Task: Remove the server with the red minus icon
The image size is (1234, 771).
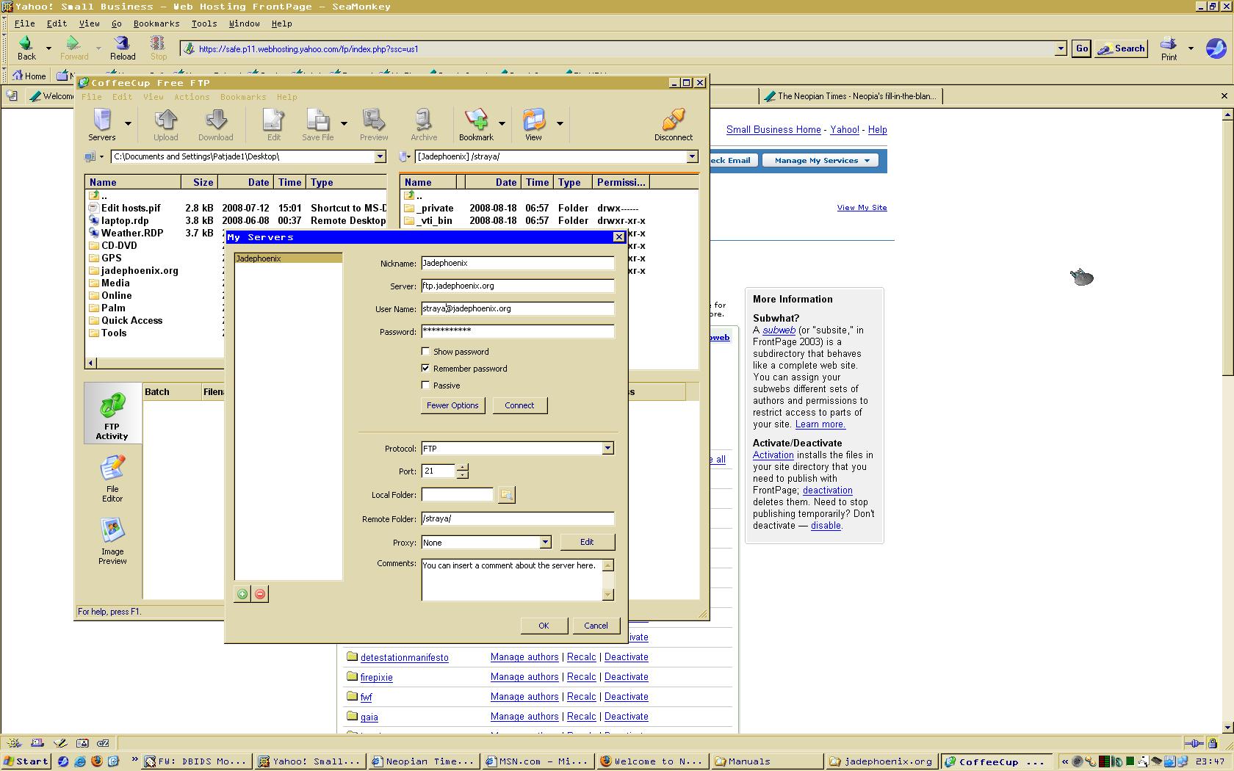Action: pos(260,594)
